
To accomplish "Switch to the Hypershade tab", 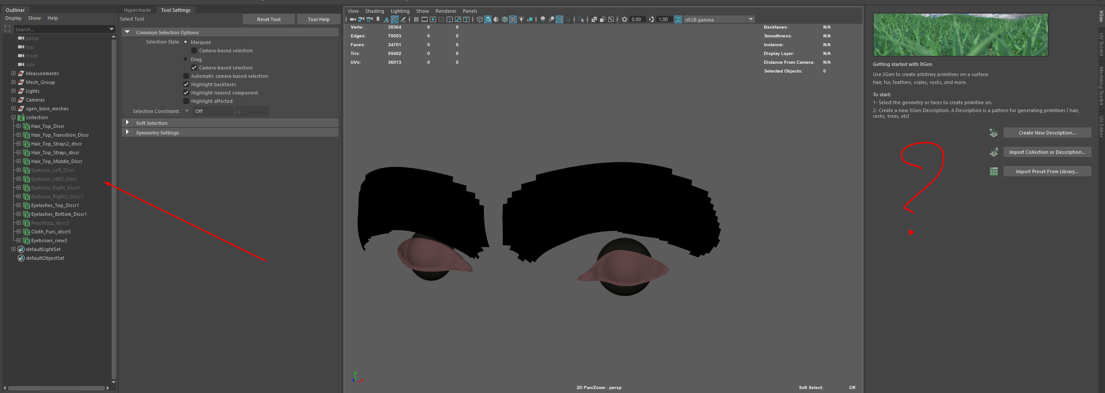I will (x=137, y=10).
